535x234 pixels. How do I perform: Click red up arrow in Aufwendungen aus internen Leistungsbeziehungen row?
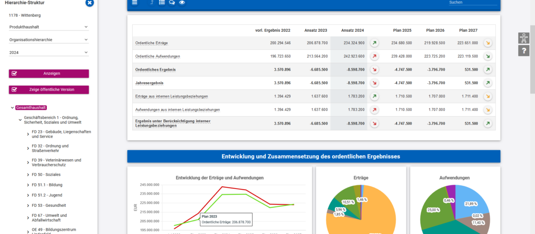tap(374, 110)
